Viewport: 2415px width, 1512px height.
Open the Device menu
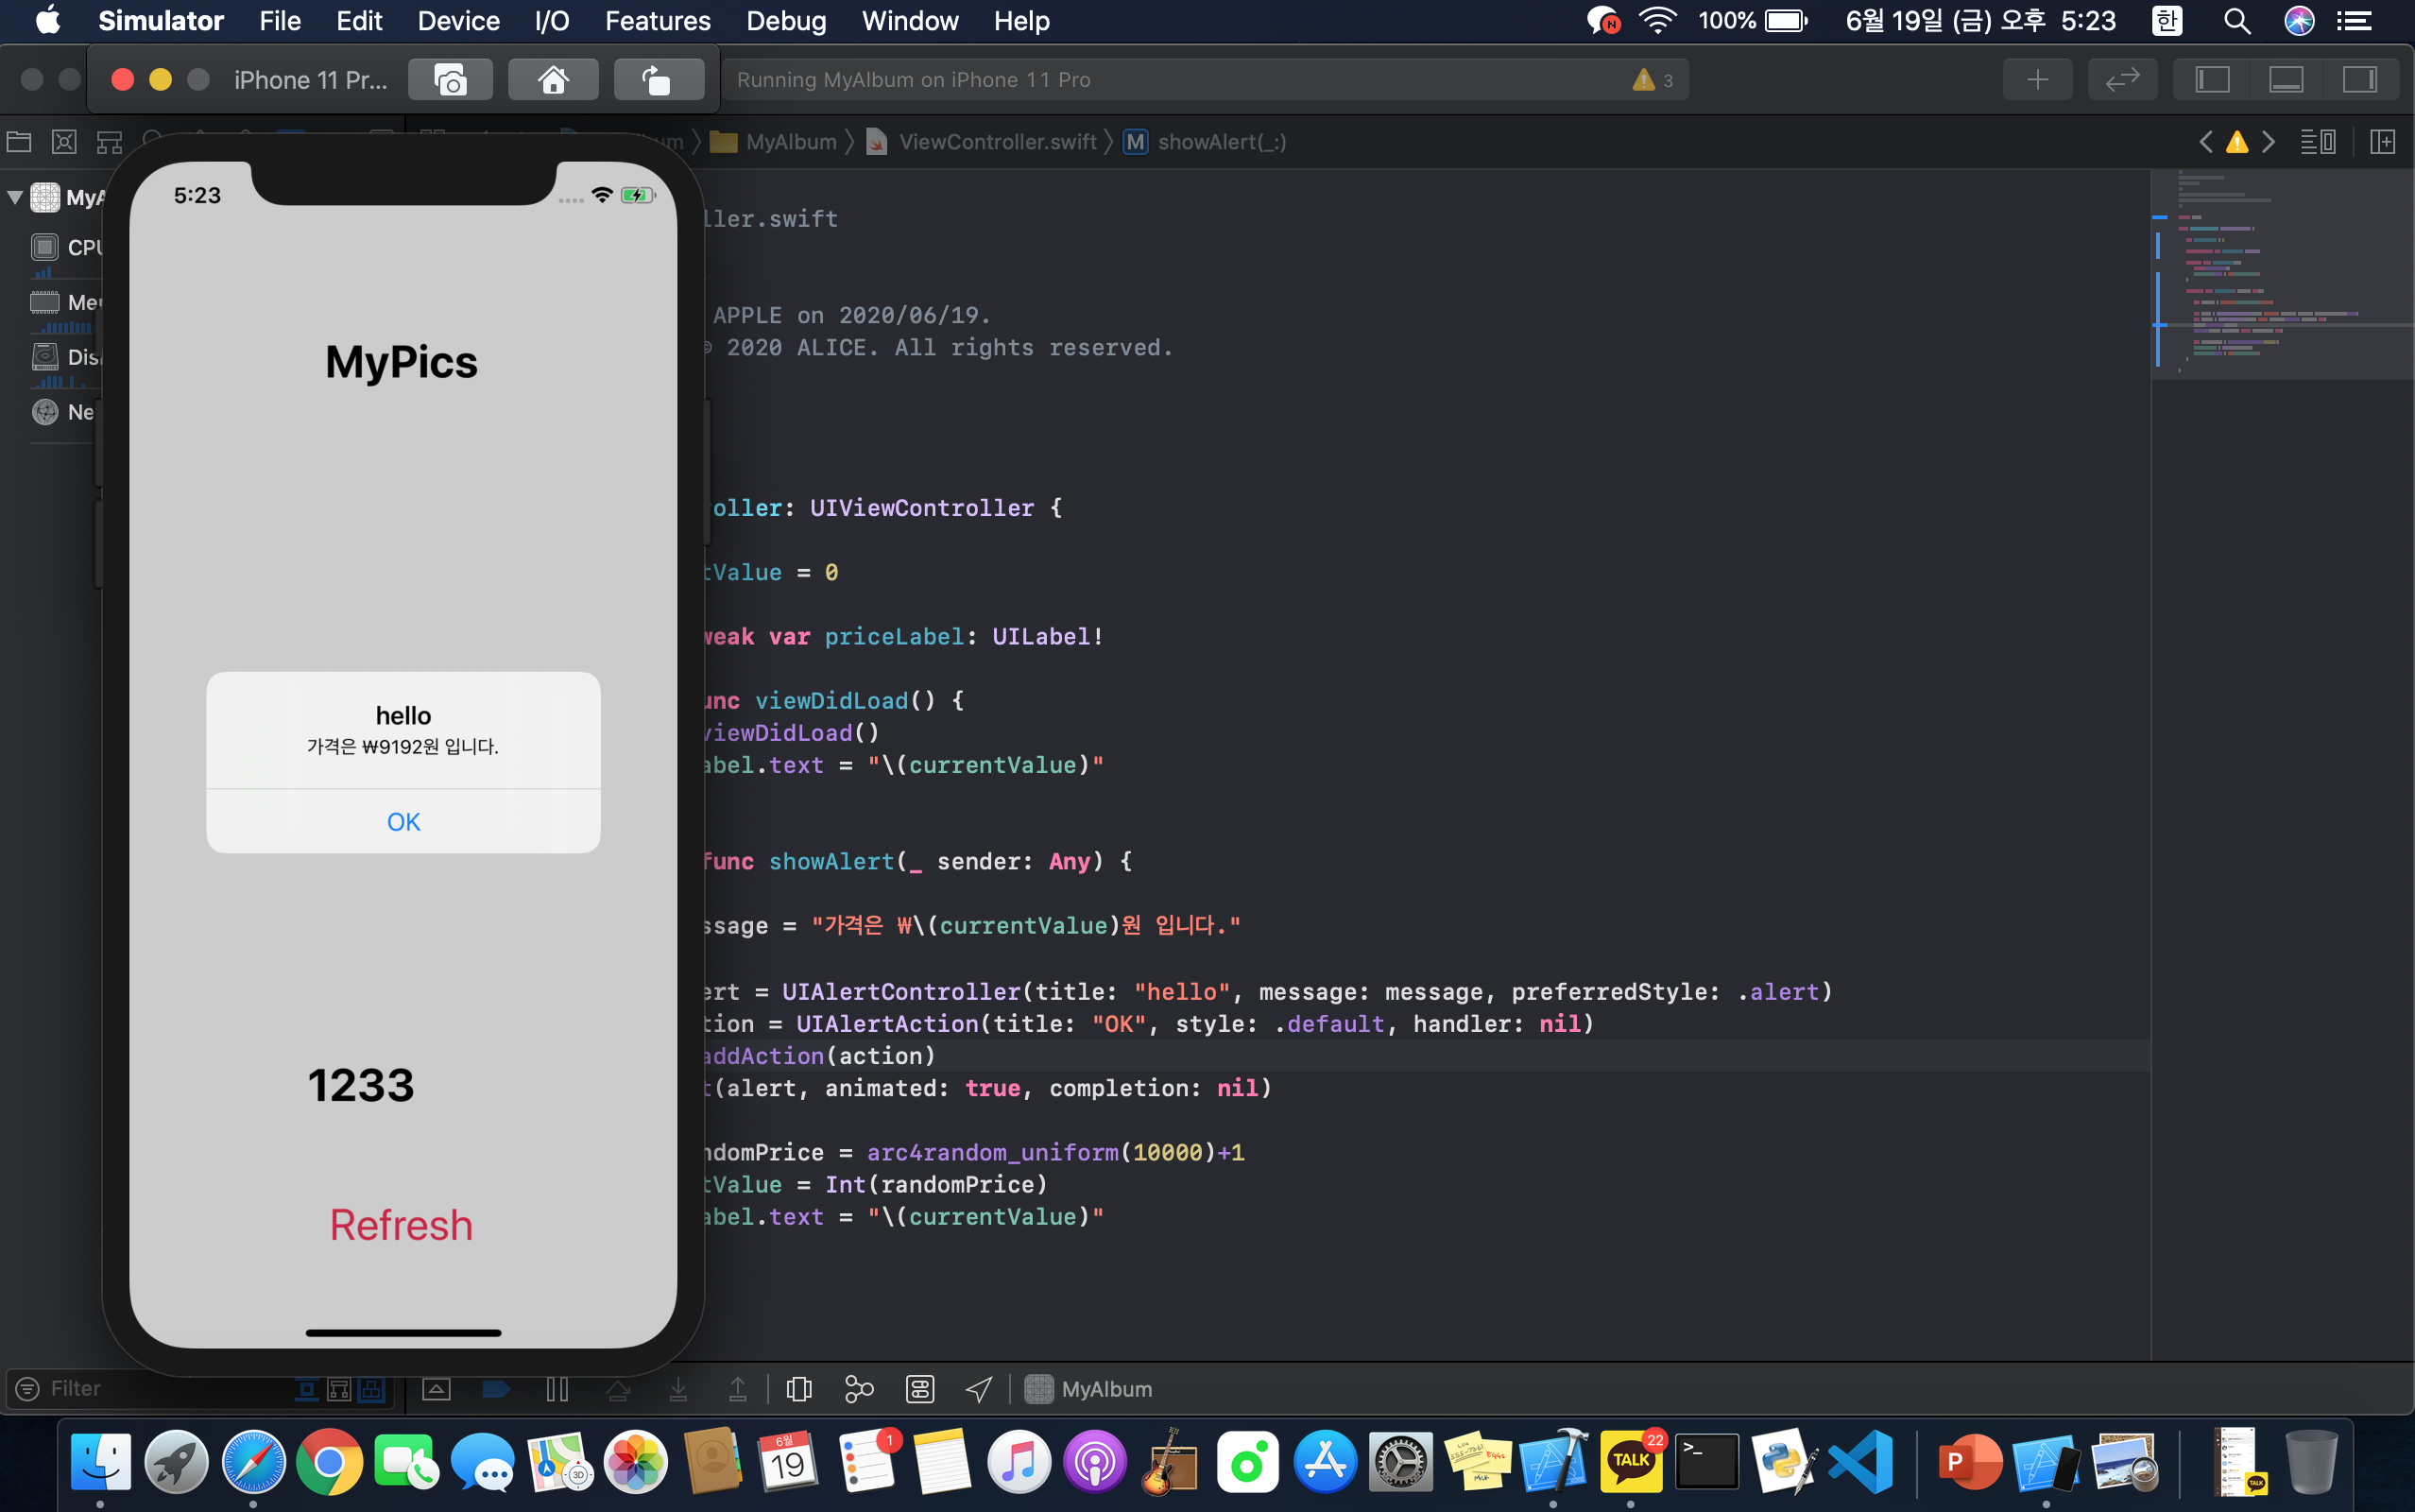(458, 21)
